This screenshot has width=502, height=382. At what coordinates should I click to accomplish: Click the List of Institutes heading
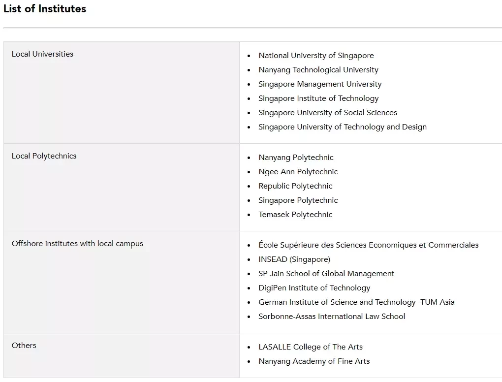[x=45, y=9]
